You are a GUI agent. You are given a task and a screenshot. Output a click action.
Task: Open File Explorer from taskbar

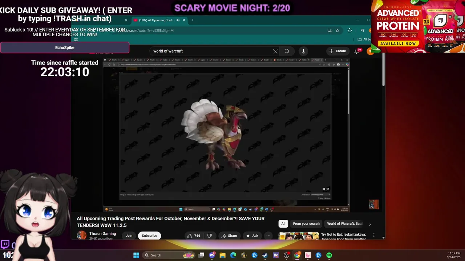[x=222, y=255]
